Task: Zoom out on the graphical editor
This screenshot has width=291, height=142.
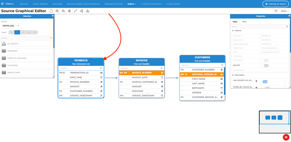Action: pos(63,11)
